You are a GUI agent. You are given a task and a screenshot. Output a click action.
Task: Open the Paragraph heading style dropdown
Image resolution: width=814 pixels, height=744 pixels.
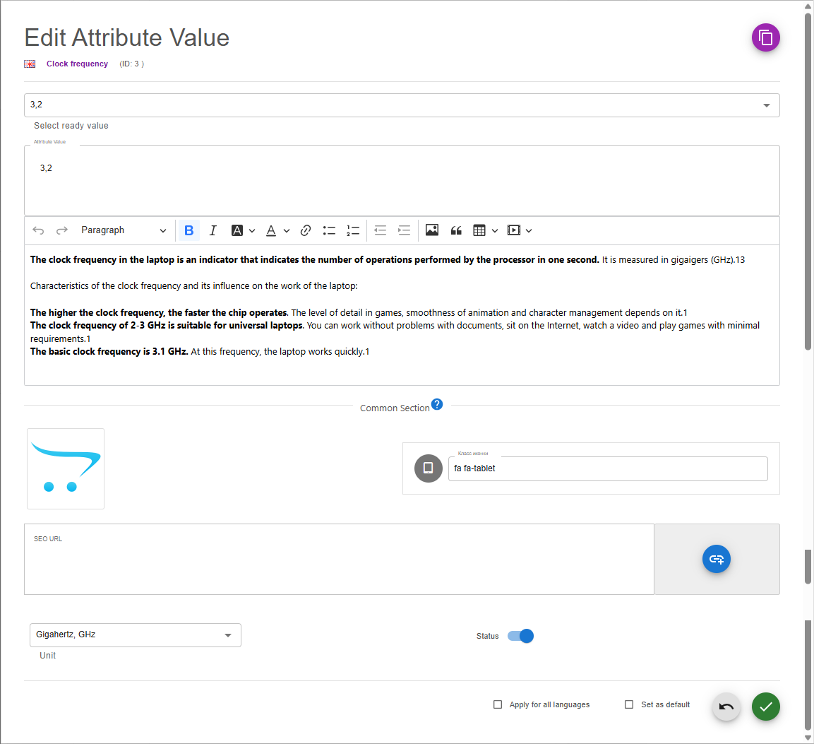click(124, 230)
